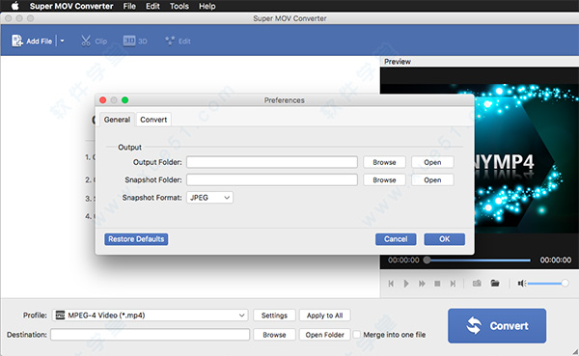
Task: Mute the preview with speaker icon
Action: pos(521,284)
